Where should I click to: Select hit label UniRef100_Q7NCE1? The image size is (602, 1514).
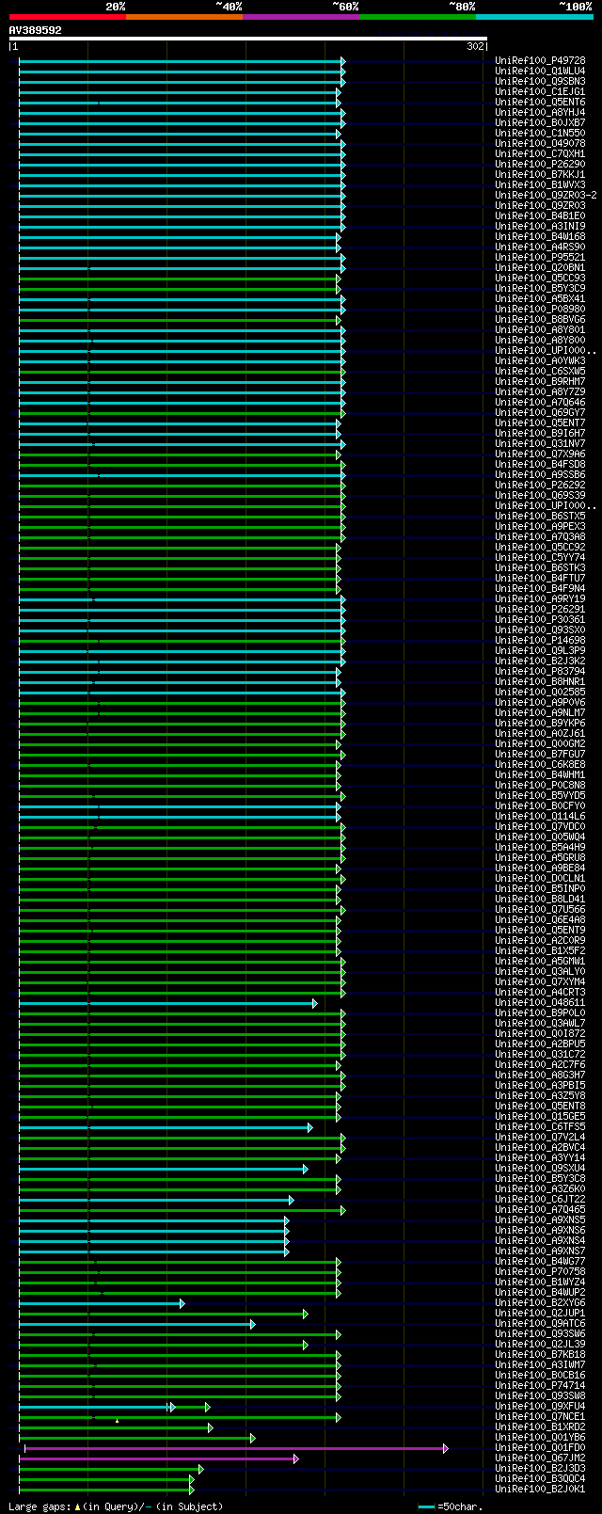click(x=540, y=1416)
